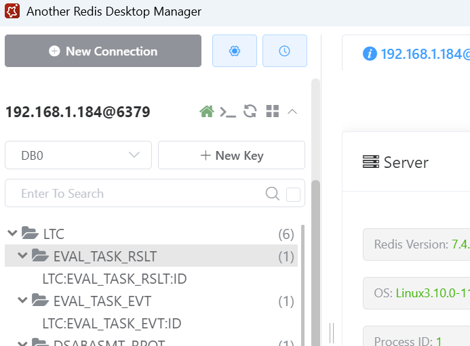This screenshot has height=346, width=470.
Task: Click the Redis Version info box
Action: click(x=416, y=244)
